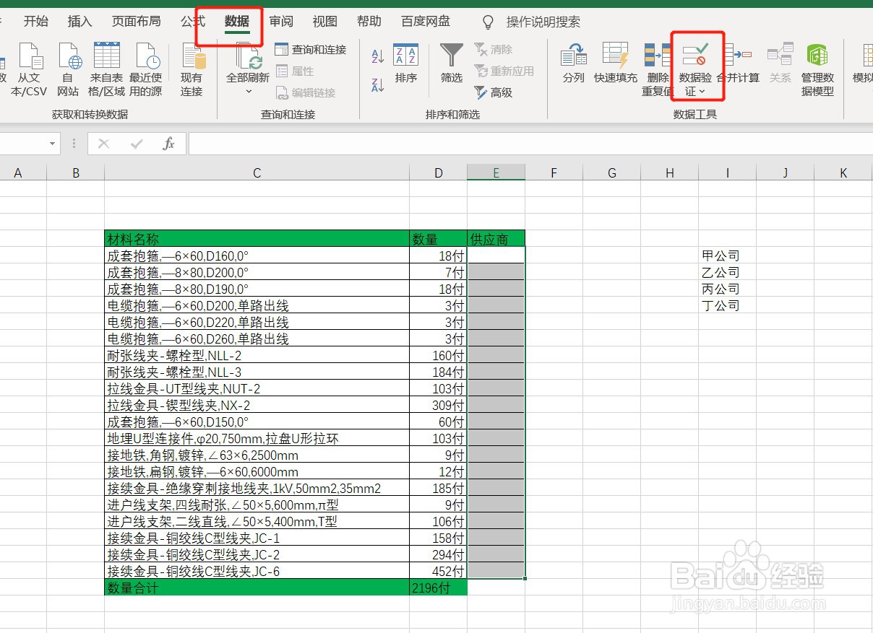The image size is (873, 633).
Task: Expand the 数据验证 dropdown arrow
Action: (702, 90)
